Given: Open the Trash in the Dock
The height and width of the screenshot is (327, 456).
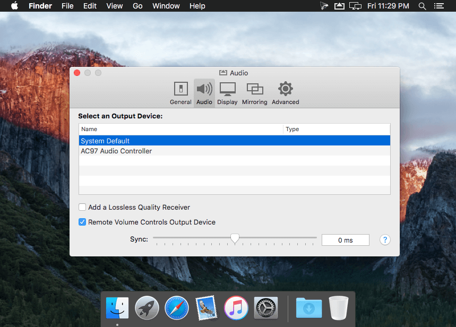Looking at the screenshot, I should [339, 308].
